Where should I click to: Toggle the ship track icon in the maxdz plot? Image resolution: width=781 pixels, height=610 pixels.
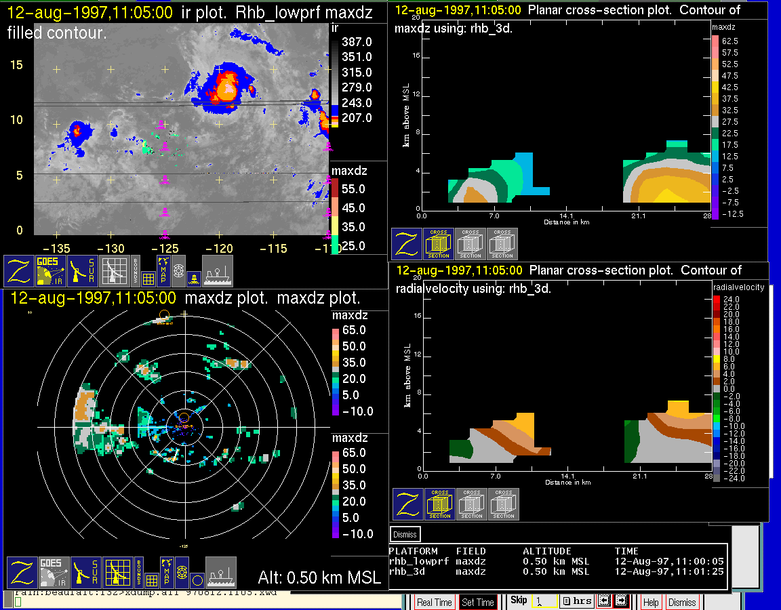220,573
